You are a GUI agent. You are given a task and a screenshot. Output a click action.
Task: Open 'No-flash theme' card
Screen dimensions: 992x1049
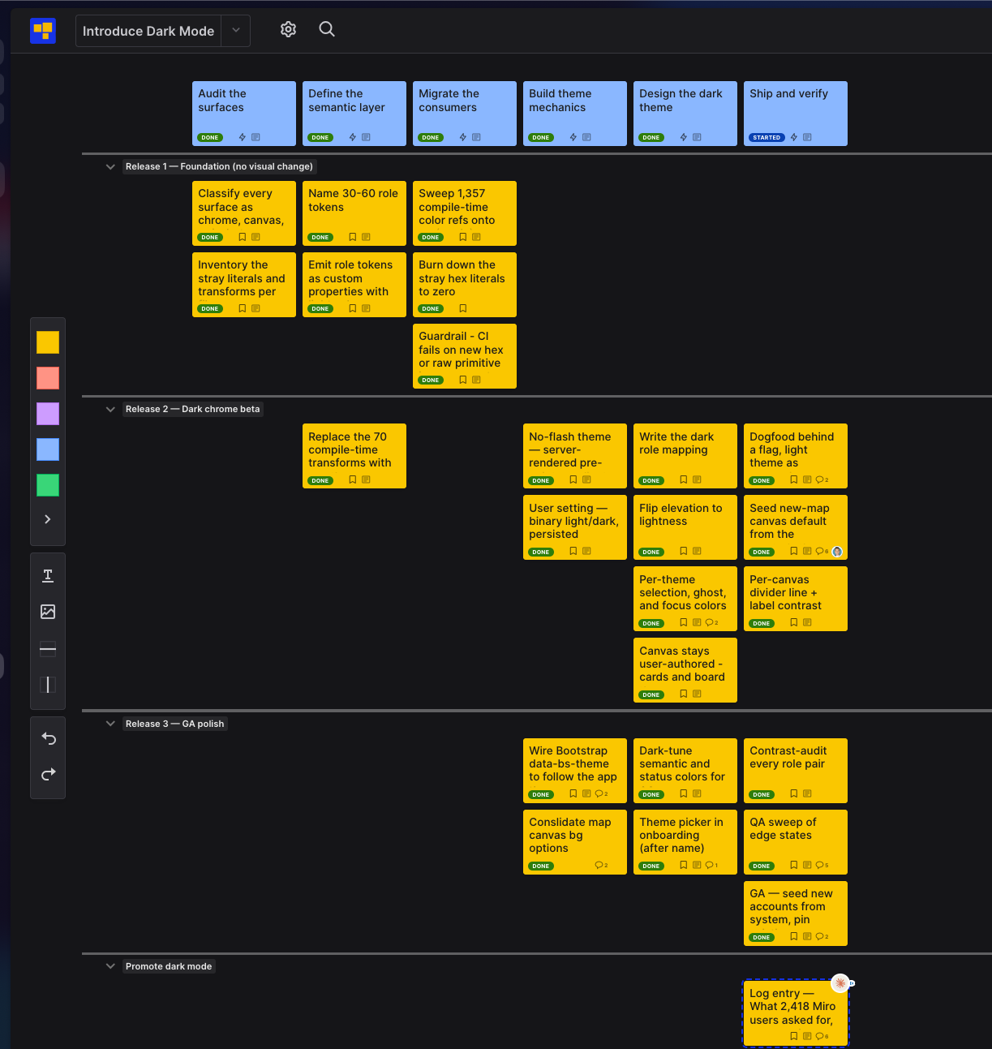pos(575,456)
